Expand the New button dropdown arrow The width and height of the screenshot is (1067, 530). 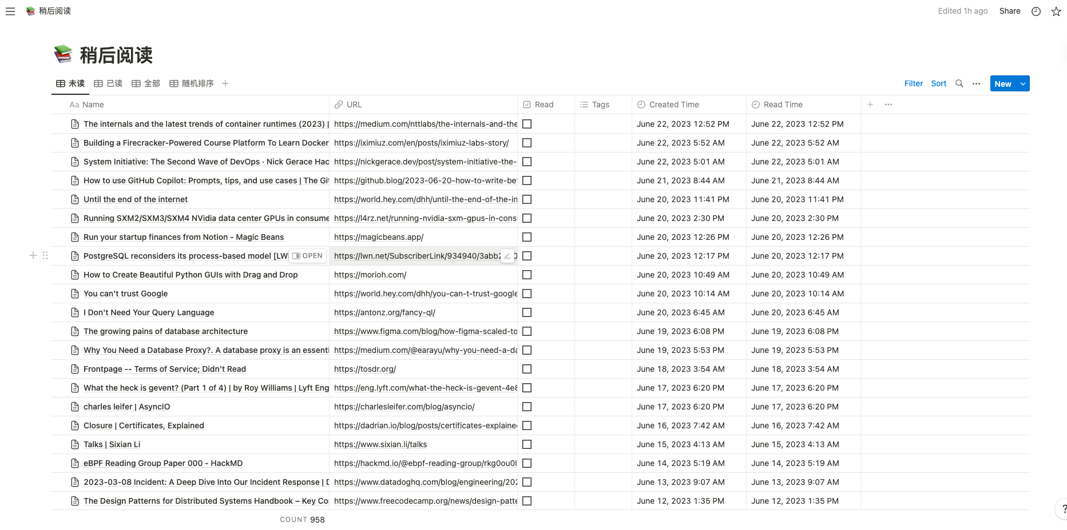pyautogui.click(x=1023, y=83)
